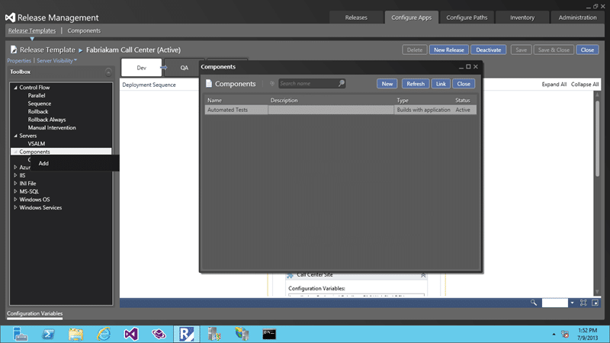Screen dimensions: 610x343
Task: Select the QA stage tab
Action: (x=184, y=68)
